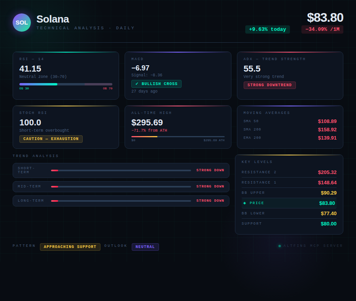Toggle the CAUTION — EXHAUSTION warning badge
The image size is (356, 301).
[51, 139]
